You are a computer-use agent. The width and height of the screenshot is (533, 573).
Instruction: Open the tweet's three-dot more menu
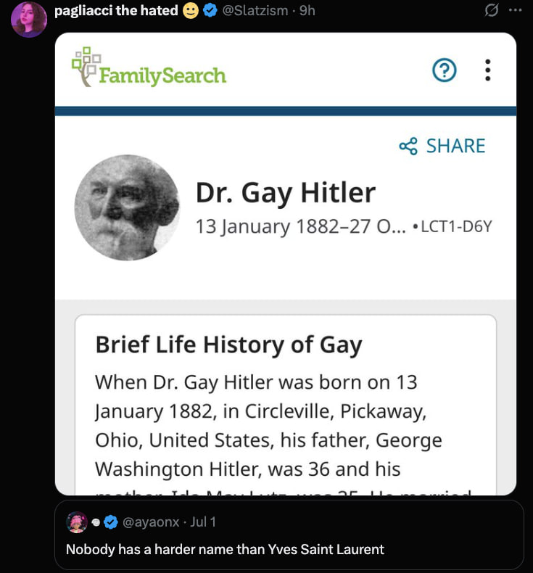coord(515,10)
